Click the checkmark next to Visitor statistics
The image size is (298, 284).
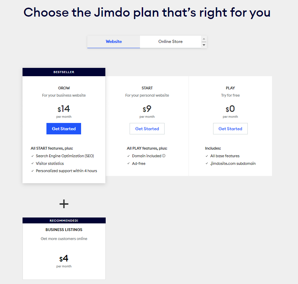click(33, 163)
